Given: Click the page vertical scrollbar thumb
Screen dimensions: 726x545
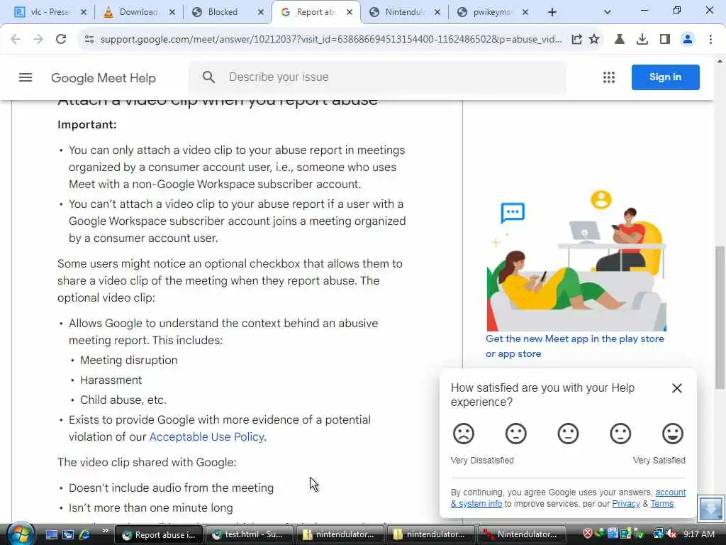Looking at the screenshot, I should [720, 317].
